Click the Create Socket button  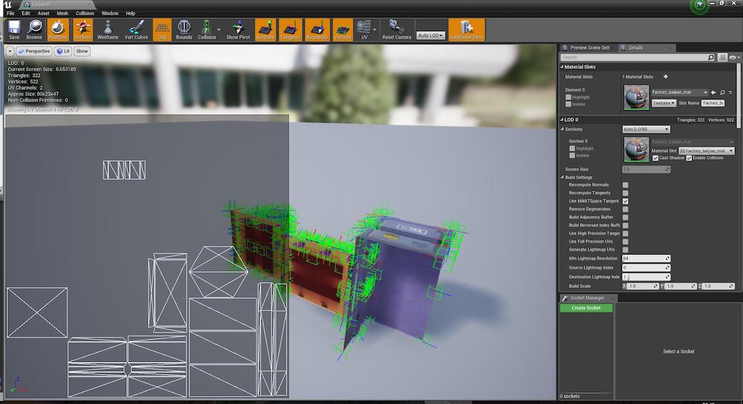[x=586, y=308]
